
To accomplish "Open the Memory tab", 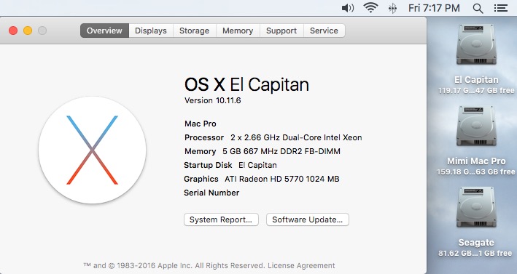I will [x=238, y=31].
